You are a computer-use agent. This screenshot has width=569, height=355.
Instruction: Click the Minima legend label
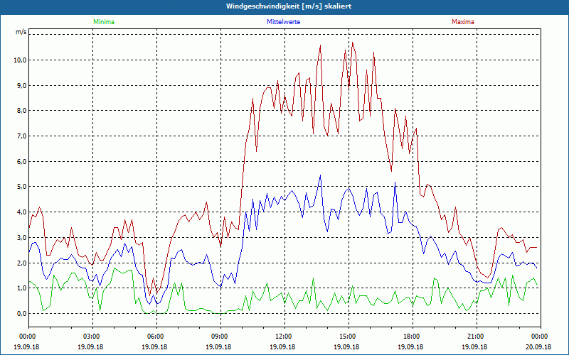coord(104,22)
